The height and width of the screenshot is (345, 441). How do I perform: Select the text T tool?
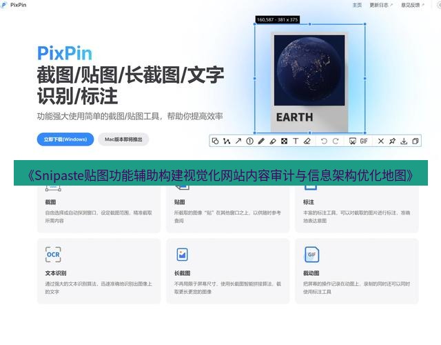click(x=296, y=141)
